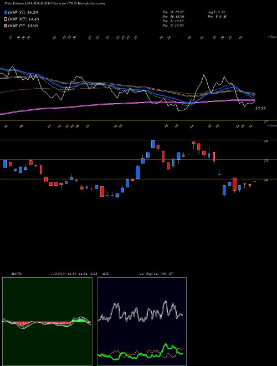
Task: Click the green MACD histogram panel
Action: click(47, 322)
